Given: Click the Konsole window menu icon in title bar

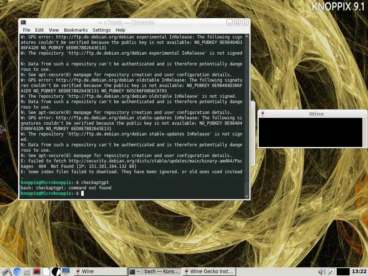Looking at the screenshot, I should [23, 22].
